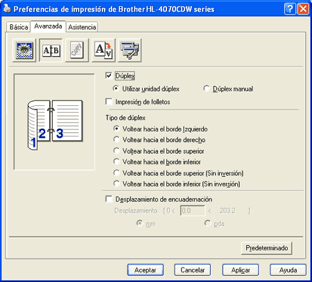Click the help question mark in title bar
This screenshot has width=312, height=282.
pyautogui.click(x=290, y=9)
